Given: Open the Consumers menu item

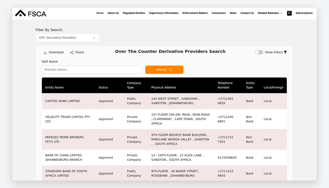Looking at the screenshot, I should tap(219, 13).
